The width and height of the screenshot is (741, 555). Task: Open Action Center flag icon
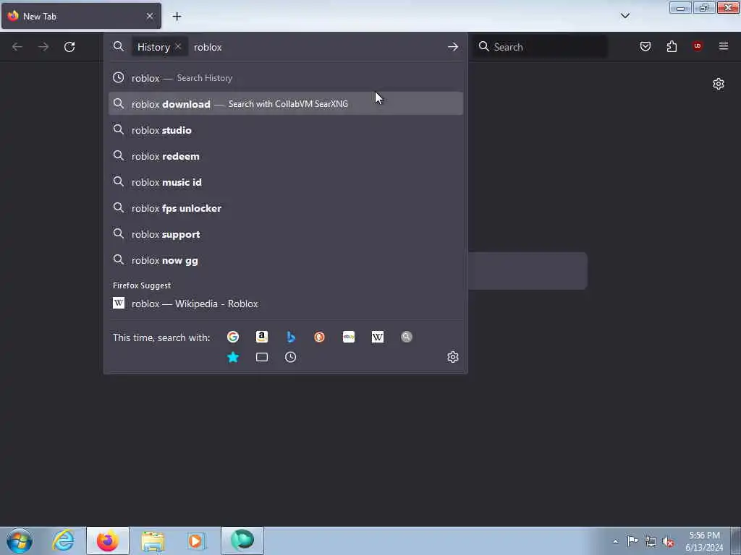coord(632,541)
